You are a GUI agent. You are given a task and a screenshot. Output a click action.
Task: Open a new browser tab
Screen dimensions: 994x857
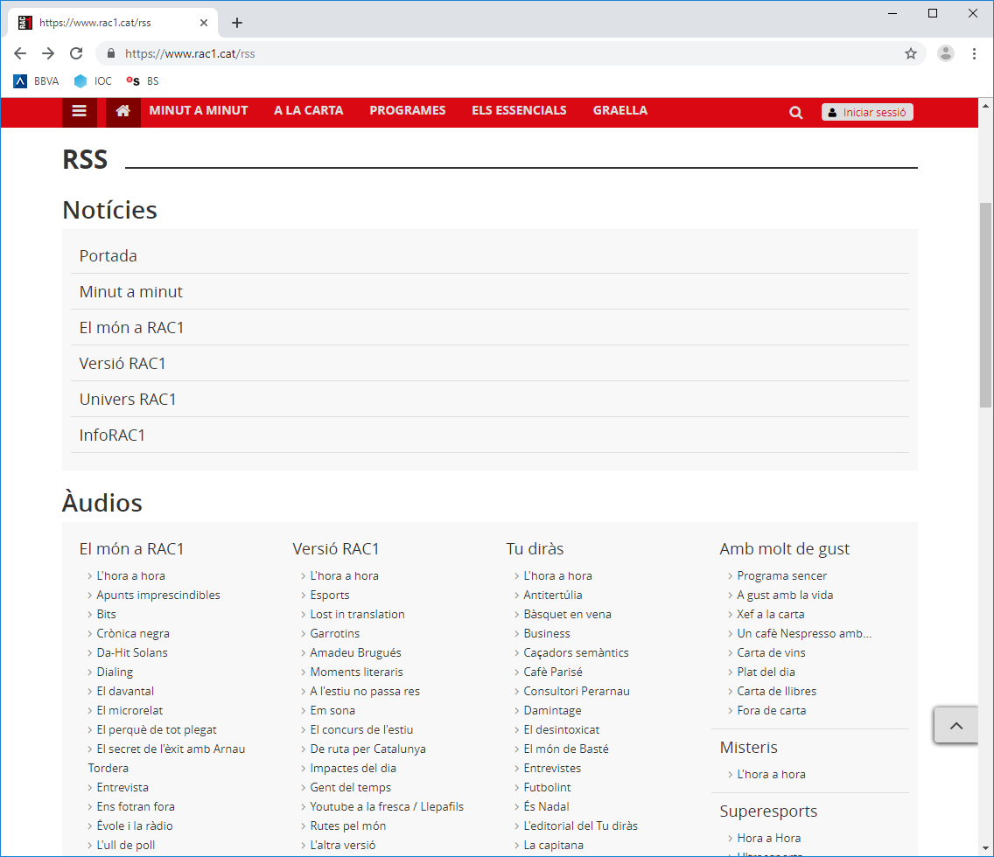[236, 23]
